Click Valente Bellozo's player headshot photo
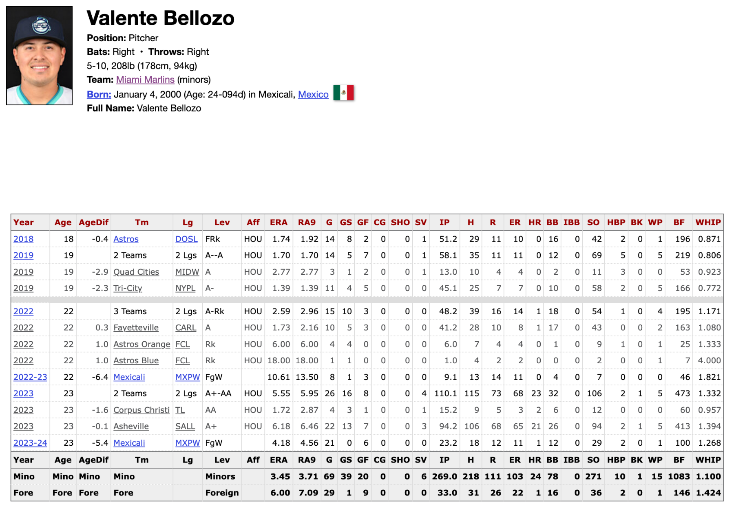This screenshot has width=734, height=509. 40,56
